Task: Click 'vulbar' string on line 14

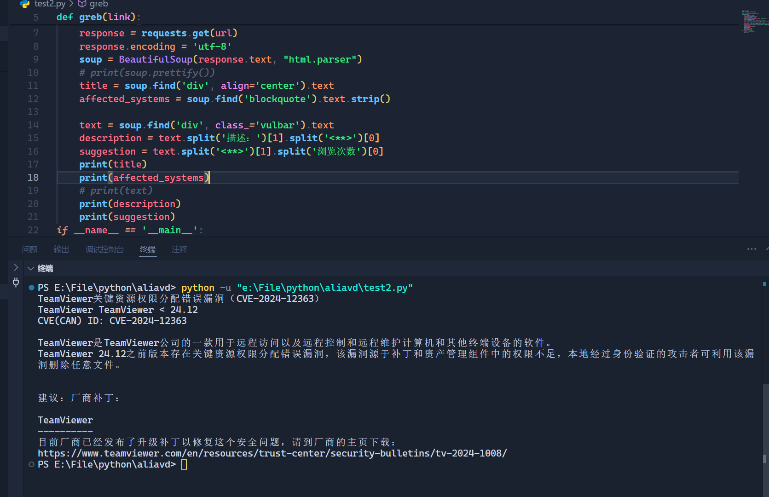Action: pyautogui.click(x=278, y=125)
